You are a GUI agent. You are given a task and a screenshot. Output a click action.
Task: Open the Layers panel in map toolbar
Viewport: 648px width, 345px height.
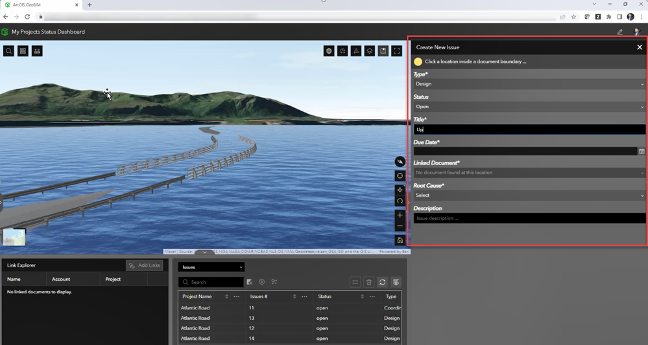369,51
